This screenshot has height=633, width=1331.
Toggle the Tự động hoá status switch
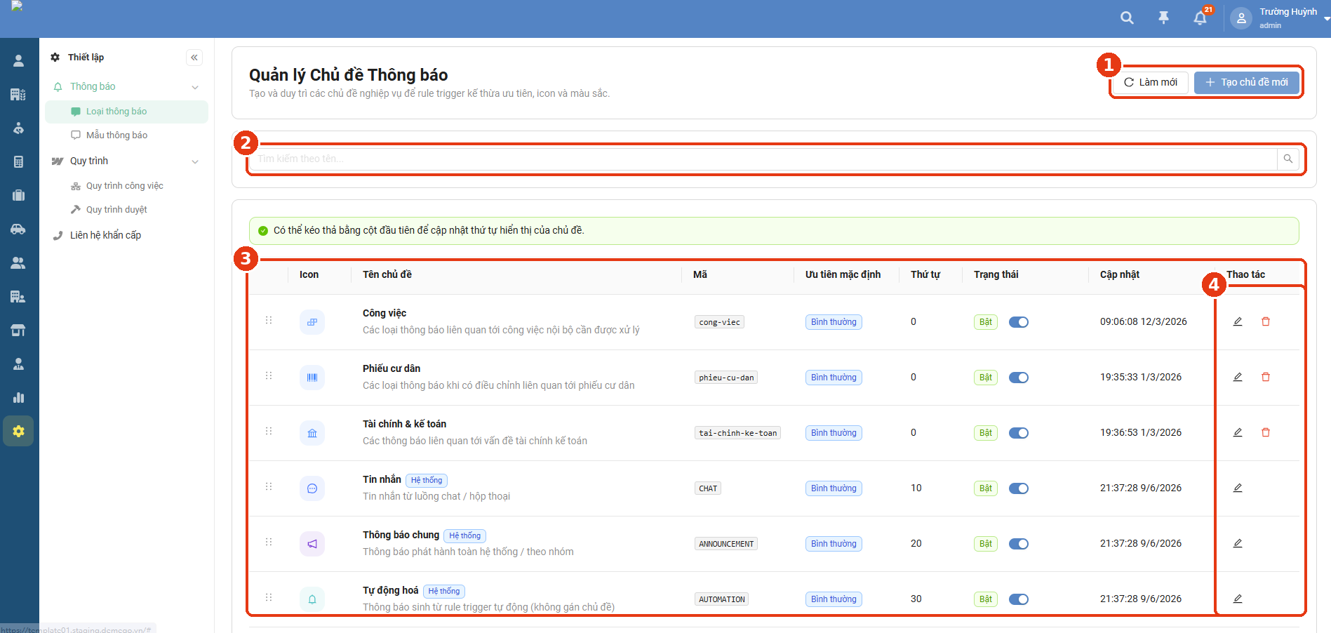pyautogui.click(x=1019, y=599)
